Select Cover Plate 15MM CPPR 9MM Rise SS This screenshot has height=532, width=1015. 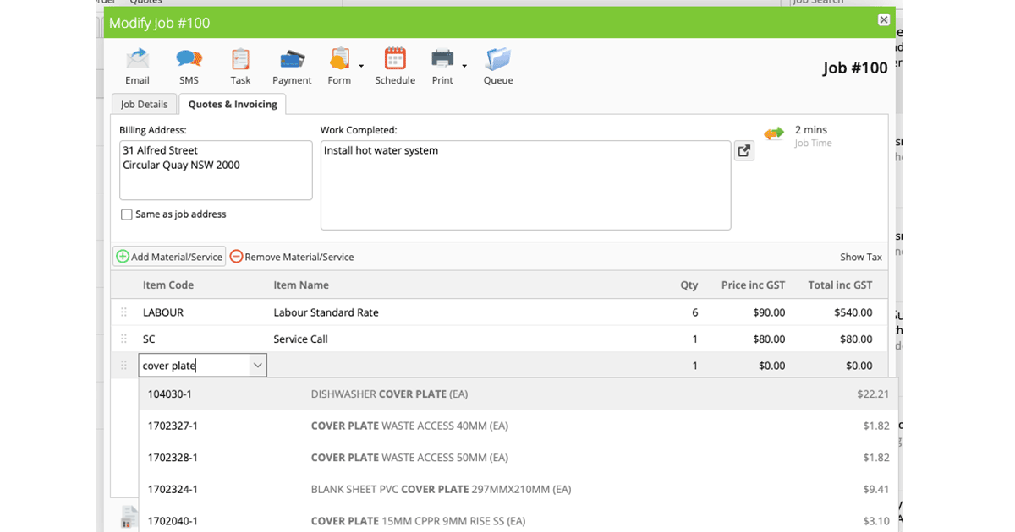518,521
